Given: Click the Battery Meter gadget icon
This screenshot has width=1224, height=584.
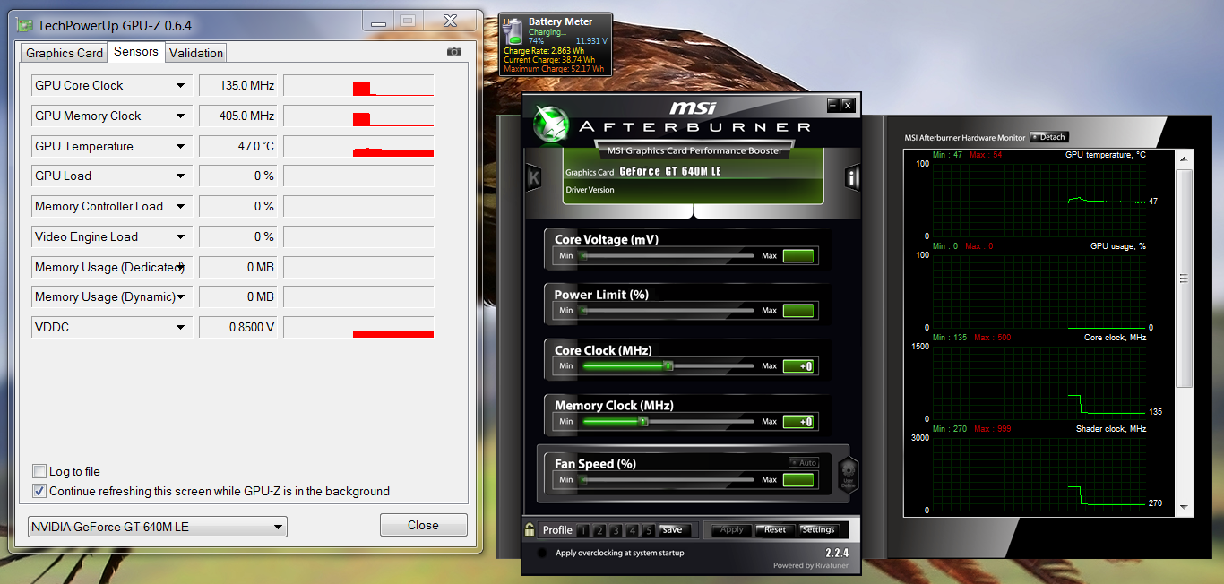Looking at the screenshot, I should [513, 31].
